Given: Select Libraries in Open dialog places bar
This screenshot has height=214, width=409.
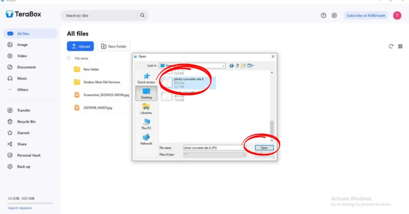Looking at the screenshot, I should 146,109.
